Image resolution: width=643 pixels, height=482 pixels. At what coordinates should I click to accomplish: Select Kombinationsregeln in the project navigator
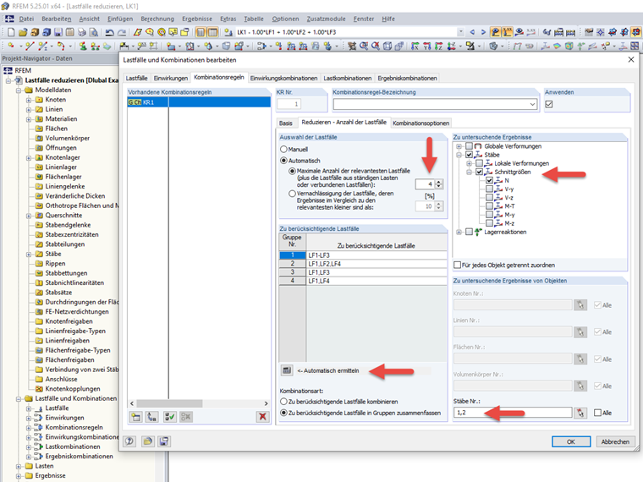(74, 428)
